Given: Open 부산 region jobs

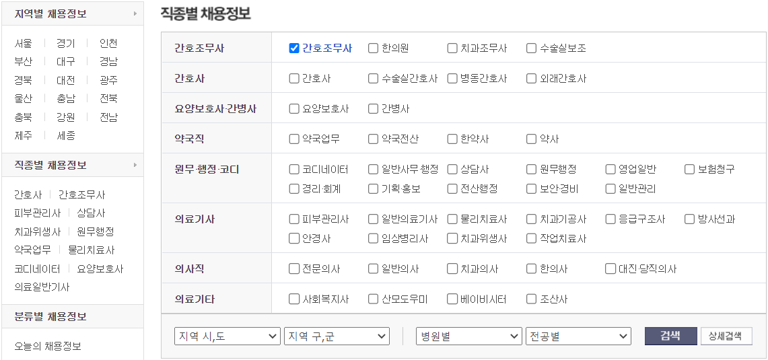Looking at the screenshot, I should click(x=24, y=62).
